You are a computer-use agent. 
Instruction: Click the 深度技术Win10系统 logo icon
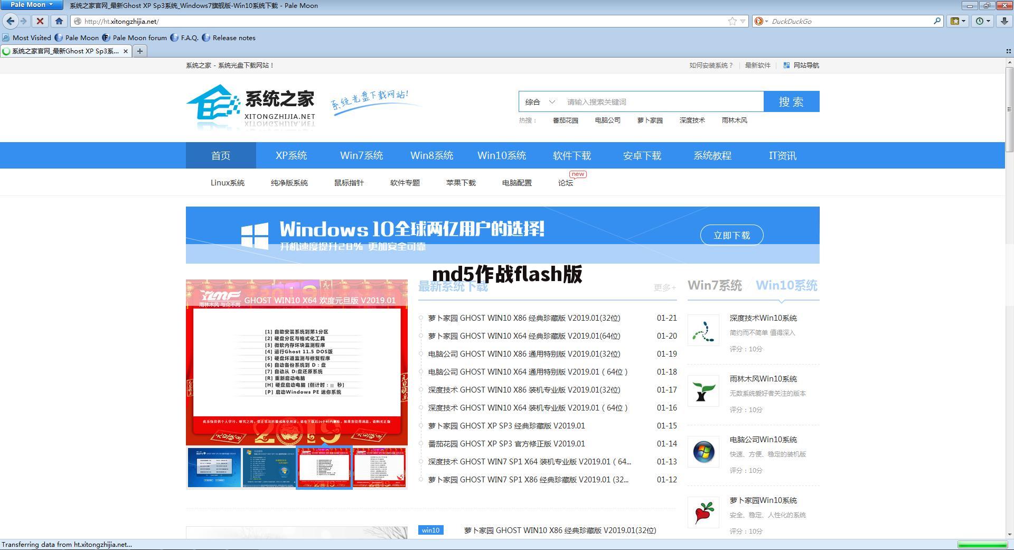tap(703, 330)
